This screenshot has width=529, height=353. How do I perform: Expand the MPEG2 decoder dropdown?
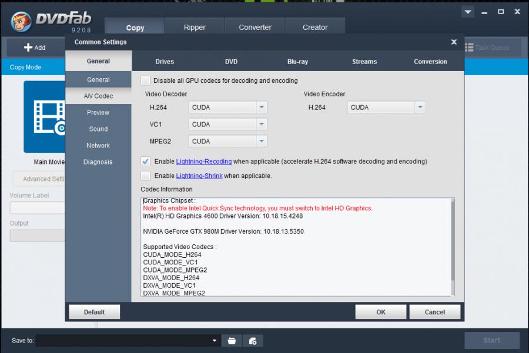tap(262, 141)
